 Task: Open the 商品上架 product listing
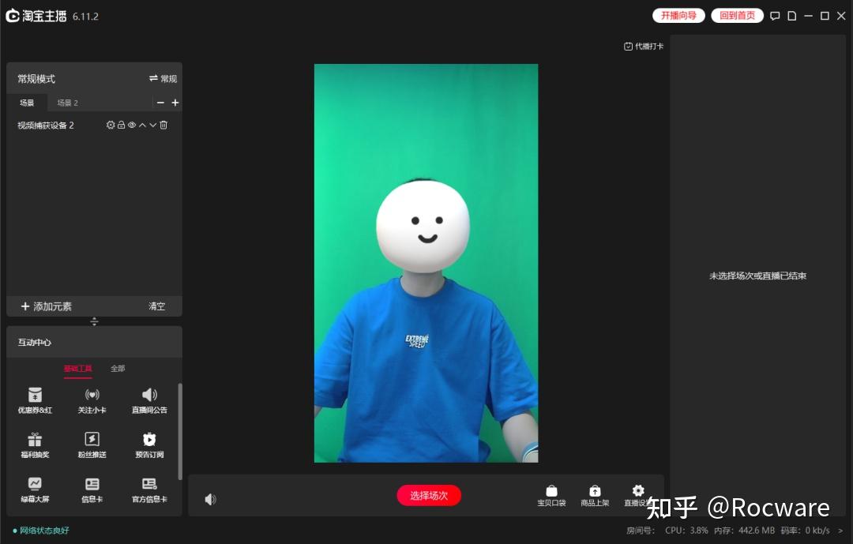(x=595, y=496)
